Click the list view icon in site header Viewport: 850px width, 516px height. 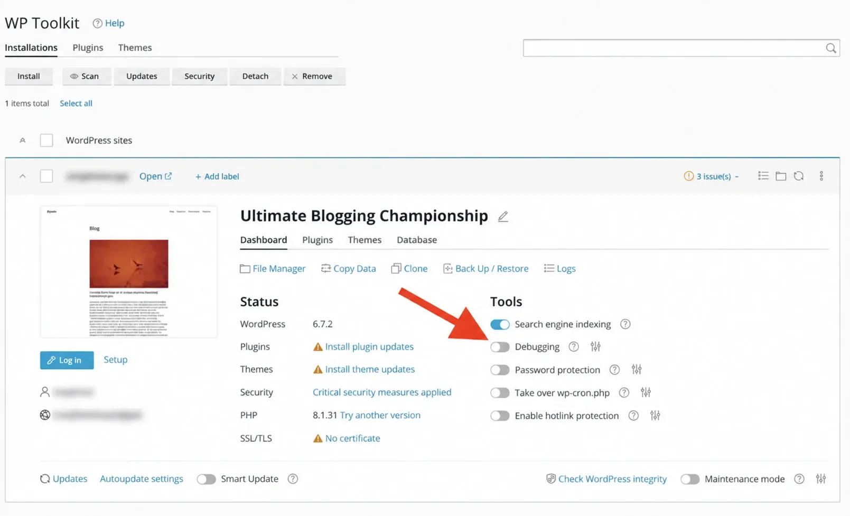[763, 176]
